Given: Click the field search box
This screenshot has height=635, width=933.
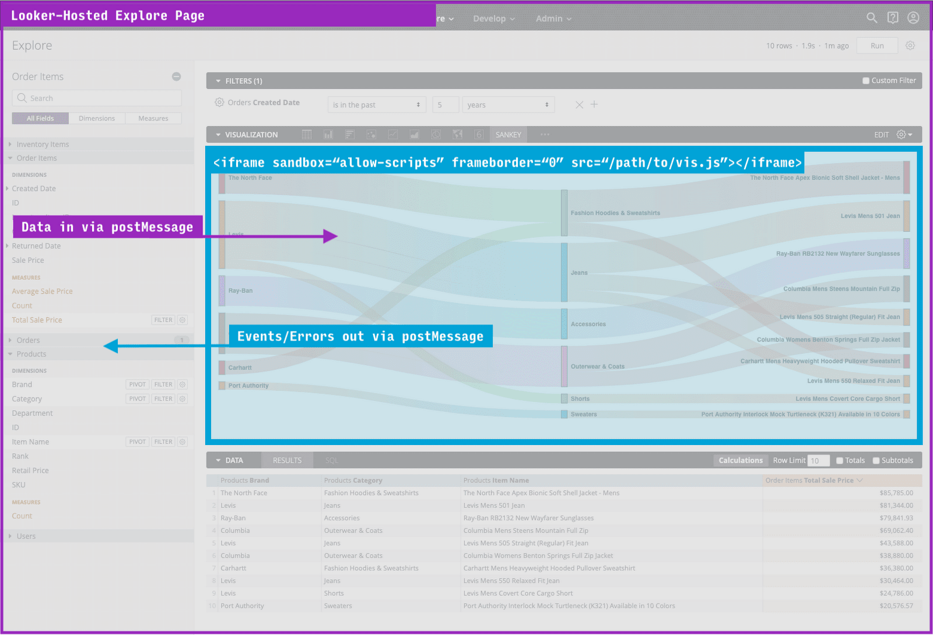Looking at the screenshot, I should point(97,98).
